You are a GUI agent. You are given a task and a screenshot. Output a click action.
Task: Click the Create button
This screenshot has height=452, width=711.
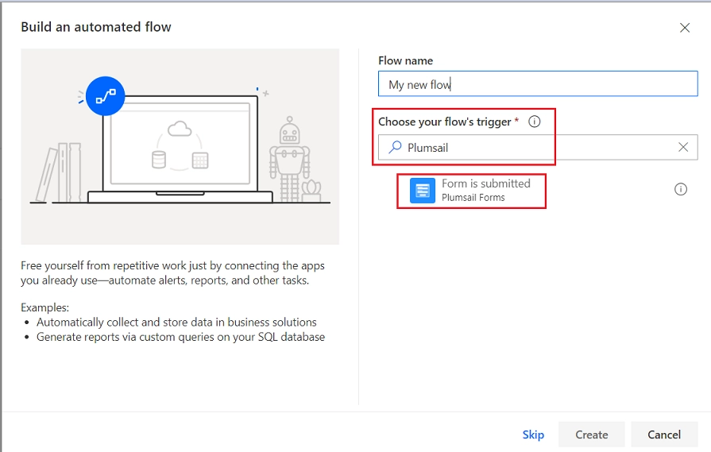coord(591,435)
